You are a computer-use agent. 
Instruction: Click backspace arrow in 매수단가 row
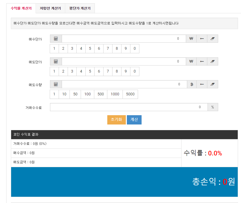(x=202, y=39)
